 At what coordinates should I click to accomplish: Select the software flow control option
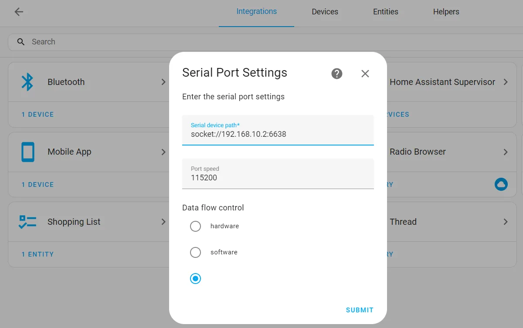(195, 252)
